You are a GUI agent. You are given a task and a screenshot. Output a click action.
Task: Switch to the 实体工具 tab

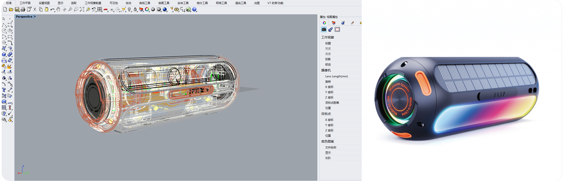[183, 3]
